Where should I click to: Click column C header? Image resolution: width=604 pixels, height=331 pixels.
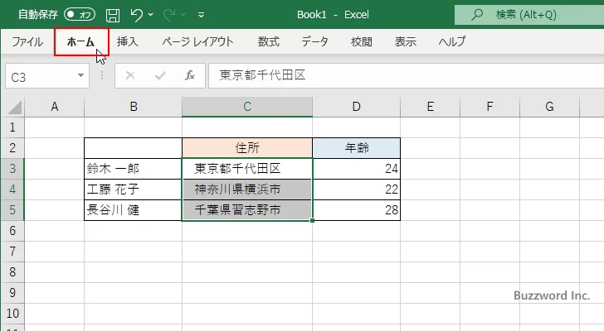tap(247, 106)
